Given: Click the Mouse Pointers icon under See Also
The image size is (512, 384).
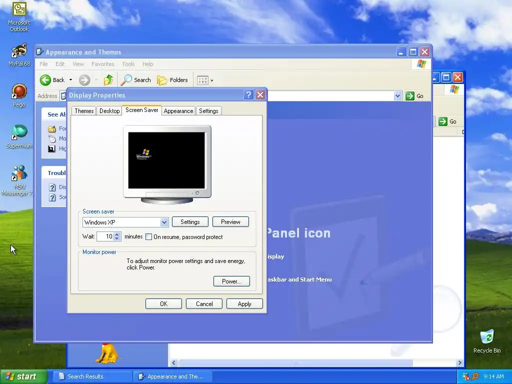Looking at the screenshot, I should [52, 139].
